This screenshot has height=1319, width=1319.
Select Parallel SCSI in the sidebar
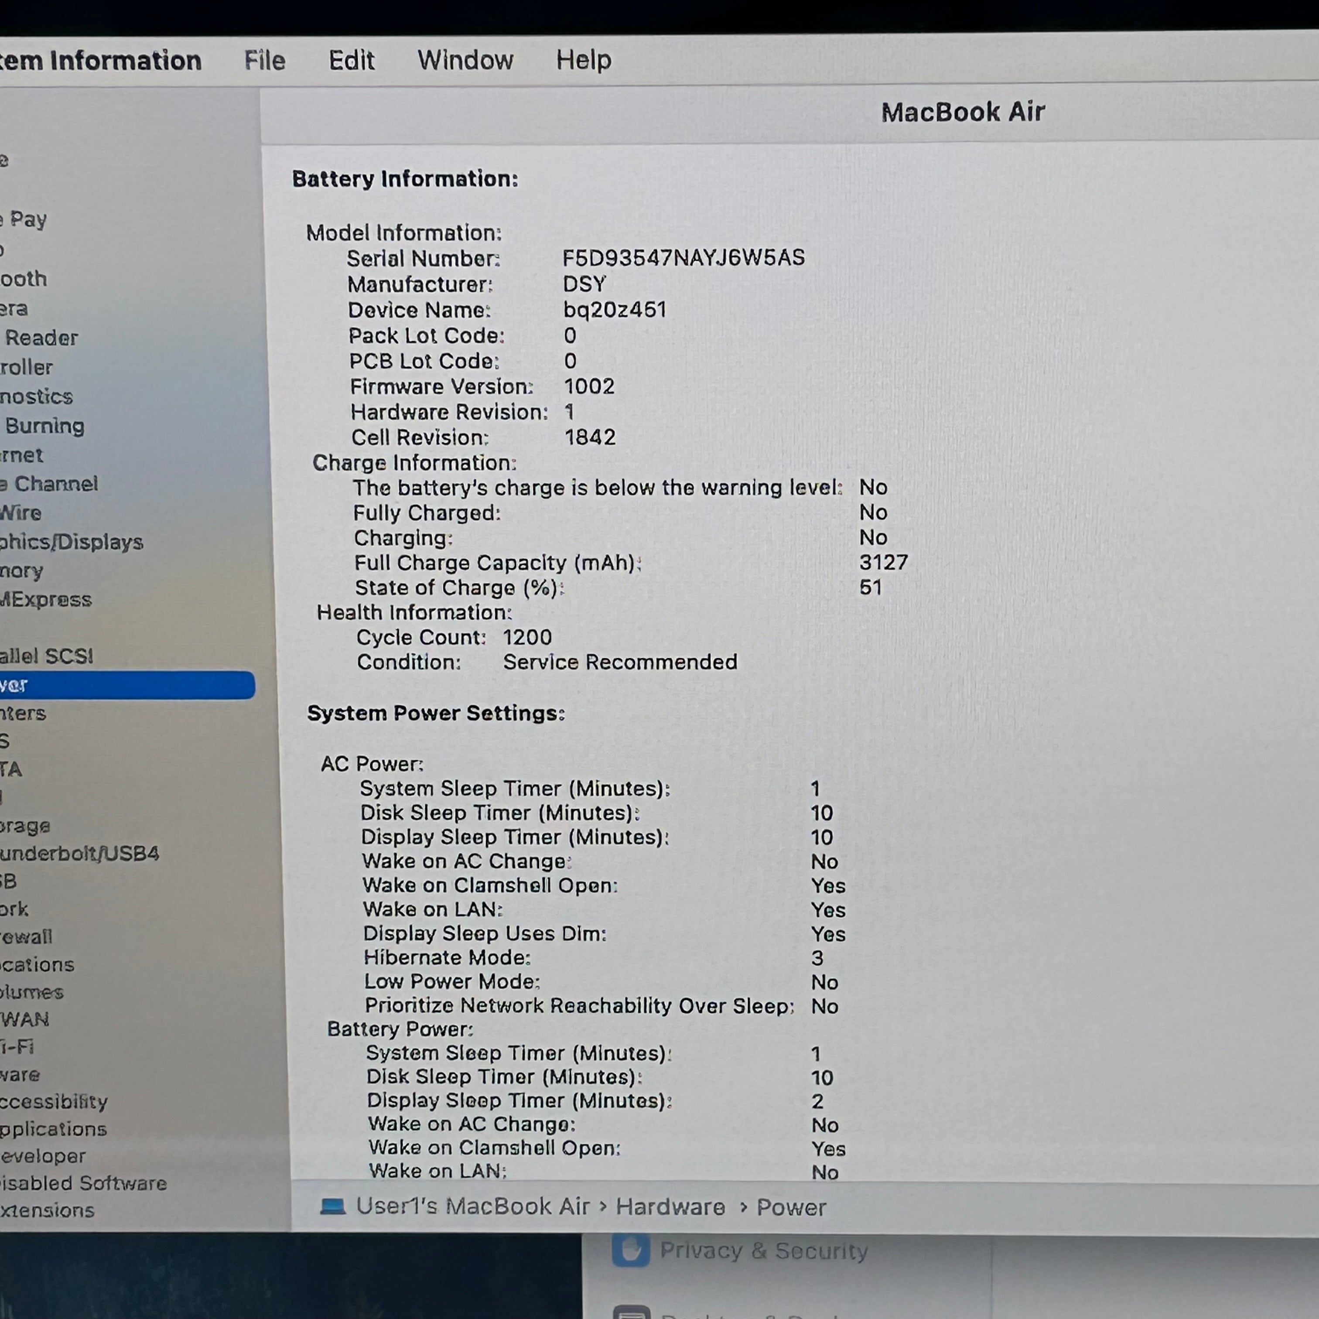(x=46, y=656)
